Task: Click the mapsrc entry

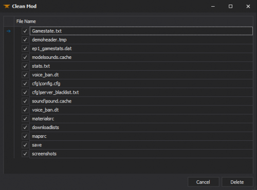Action: pyautogui.click(x=141, y=136)
